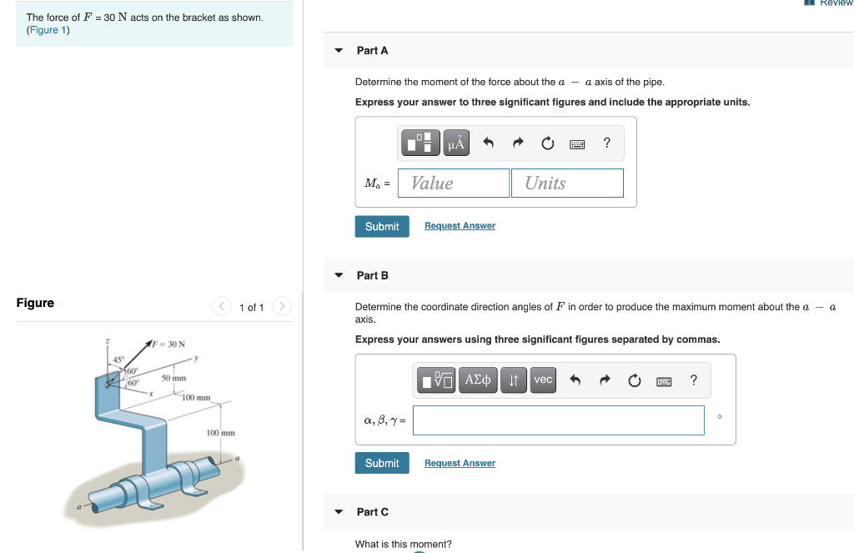The width and height of the screenshot is (854, 553).
Task: Undo last entry in Part A
Action: point(488,143)
